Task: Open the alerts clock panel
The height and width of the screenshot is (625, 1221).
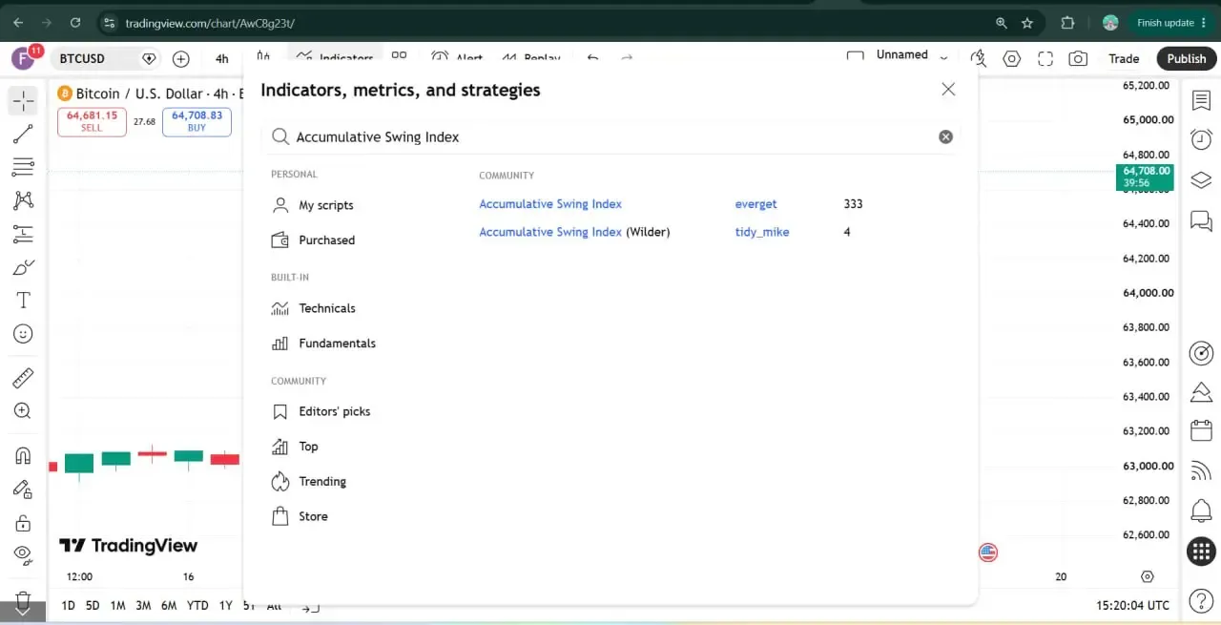Action: click(1201, 140)
